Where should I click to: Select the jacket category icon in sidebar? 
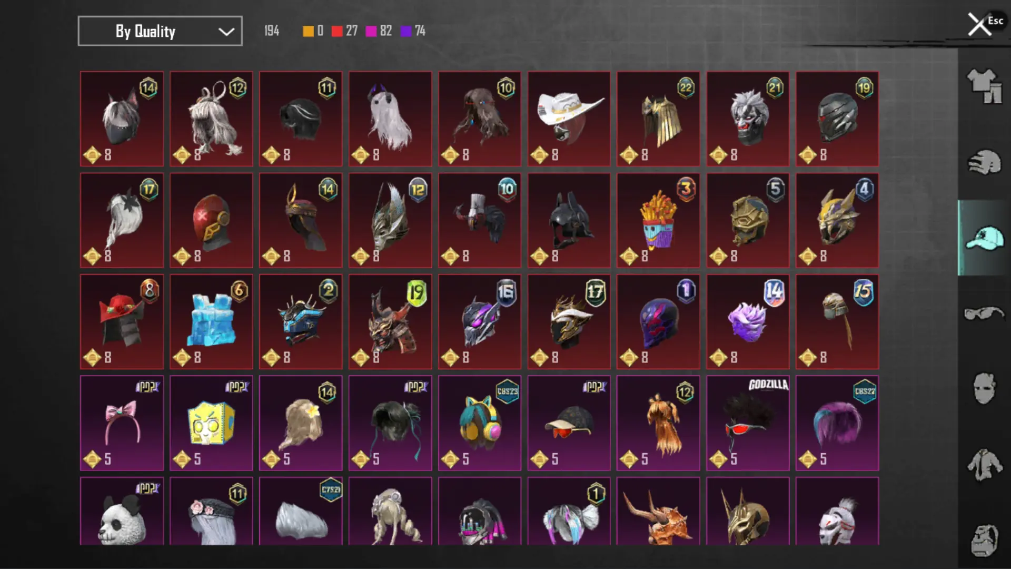tap(984, 465)
